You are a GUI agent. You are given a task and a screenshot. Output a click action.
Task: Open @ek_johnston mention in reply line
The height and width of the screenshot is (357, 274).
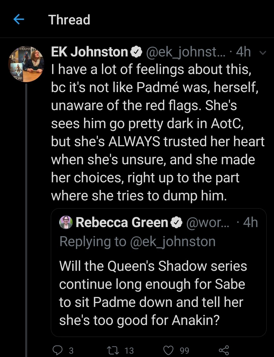pyautogui.click(x=173, y=242)
